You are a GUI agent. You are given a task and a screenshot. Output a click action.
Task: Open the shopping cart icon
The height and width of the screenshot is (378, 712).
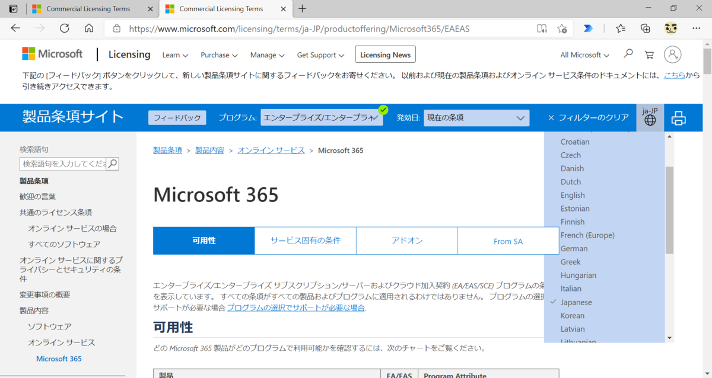pos(649,55)
